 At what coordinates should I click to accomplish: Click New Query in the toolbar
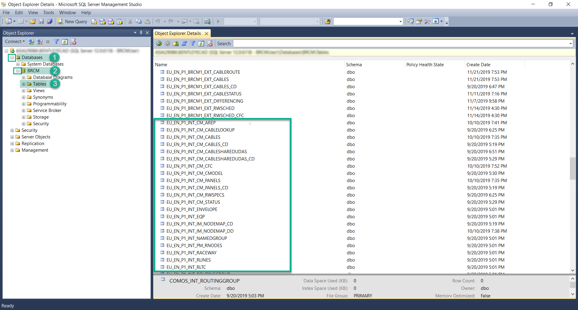(x=72, y=21)
